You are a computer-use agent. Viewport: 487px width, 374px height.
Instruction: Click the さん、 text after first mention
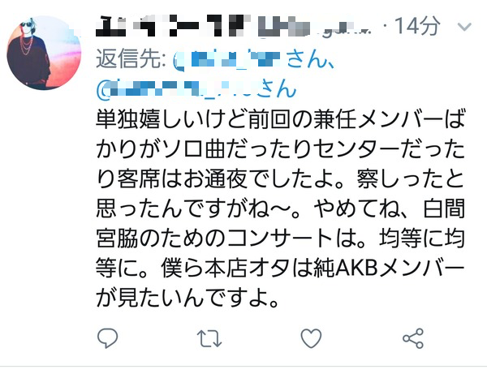point(310,58)
